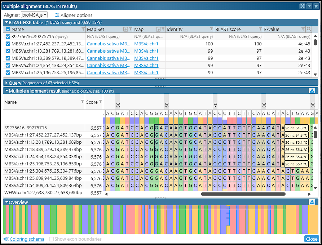322x245 pixels.
Task: Open the Coloring schema link
Action: 27,239
